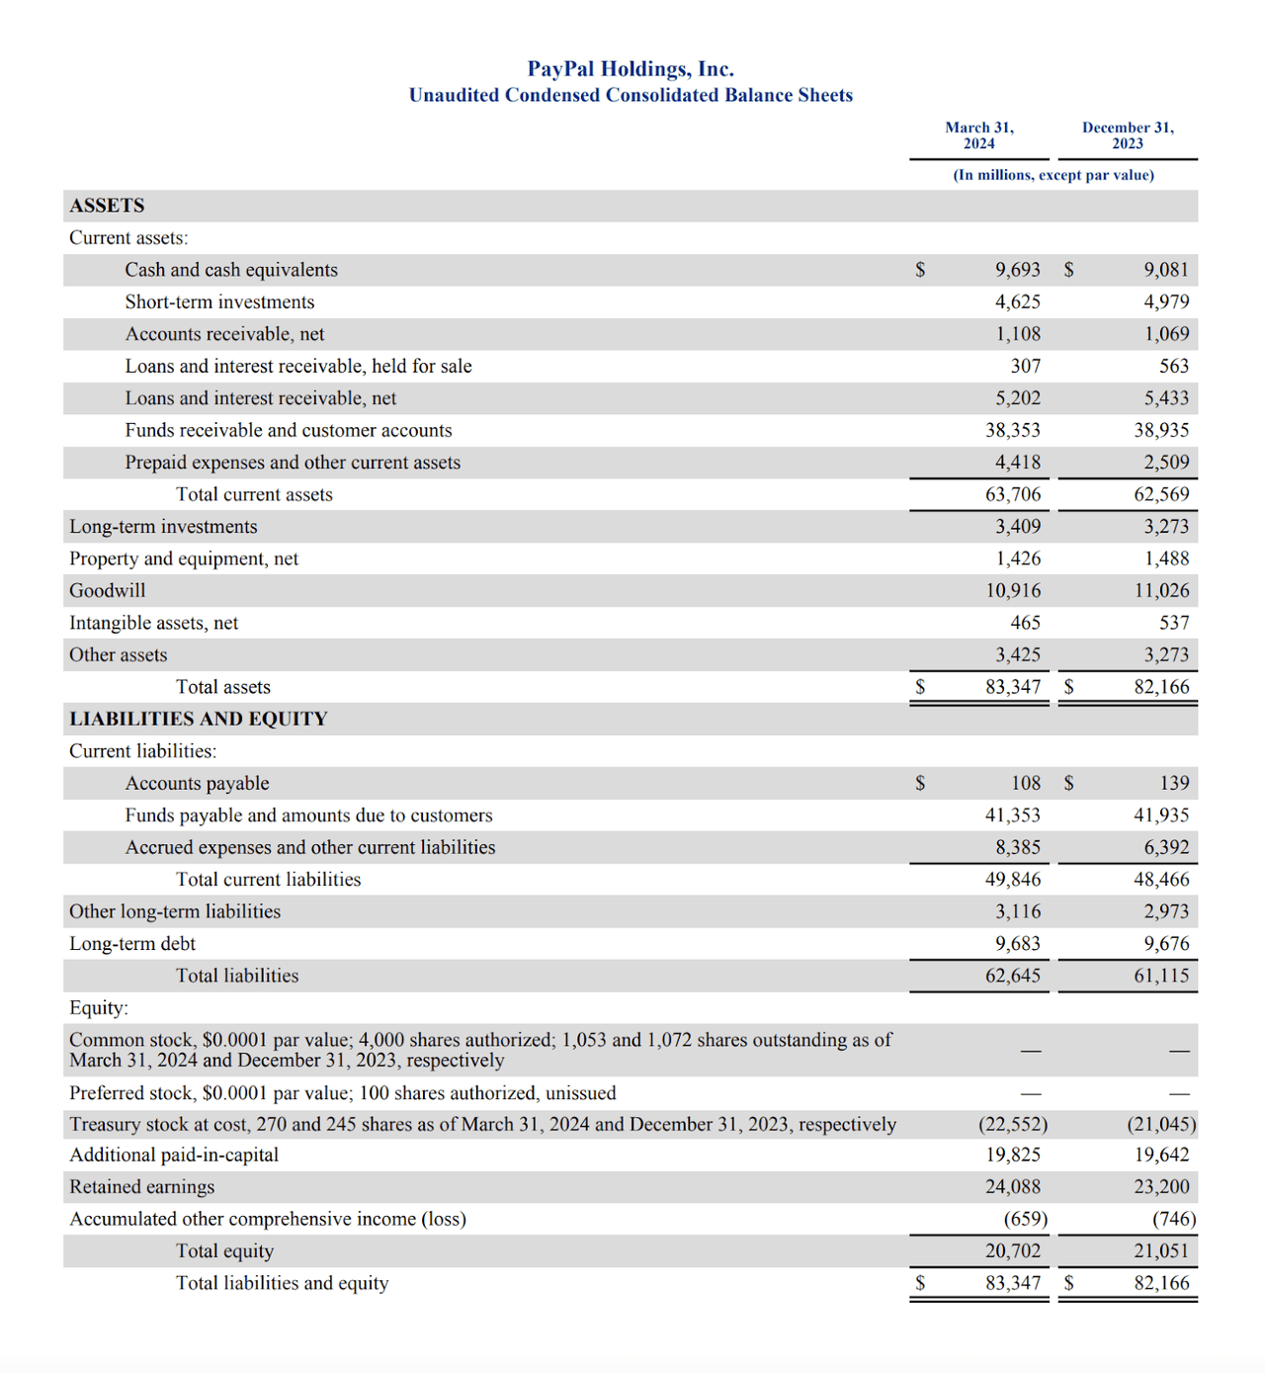Click the 'Common stock, $0.0001 par value' line

[480, 1050]
